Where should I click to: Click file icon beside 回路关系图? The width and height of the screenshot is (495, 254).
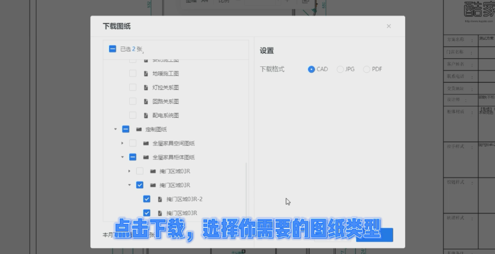click(x=146, y=102)
